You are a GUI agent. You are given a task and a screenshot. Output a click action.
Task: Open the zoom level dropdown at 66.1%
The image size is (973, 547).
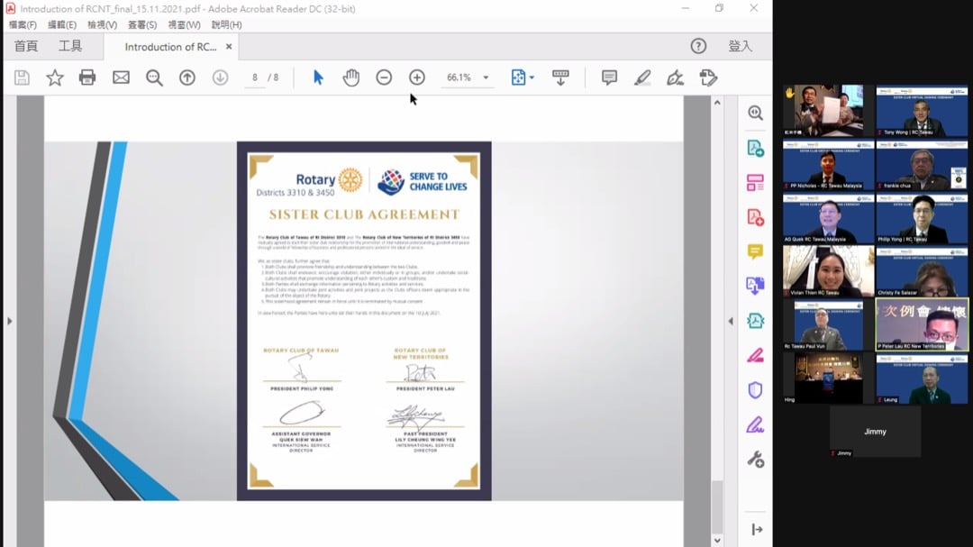pos(486,77)
